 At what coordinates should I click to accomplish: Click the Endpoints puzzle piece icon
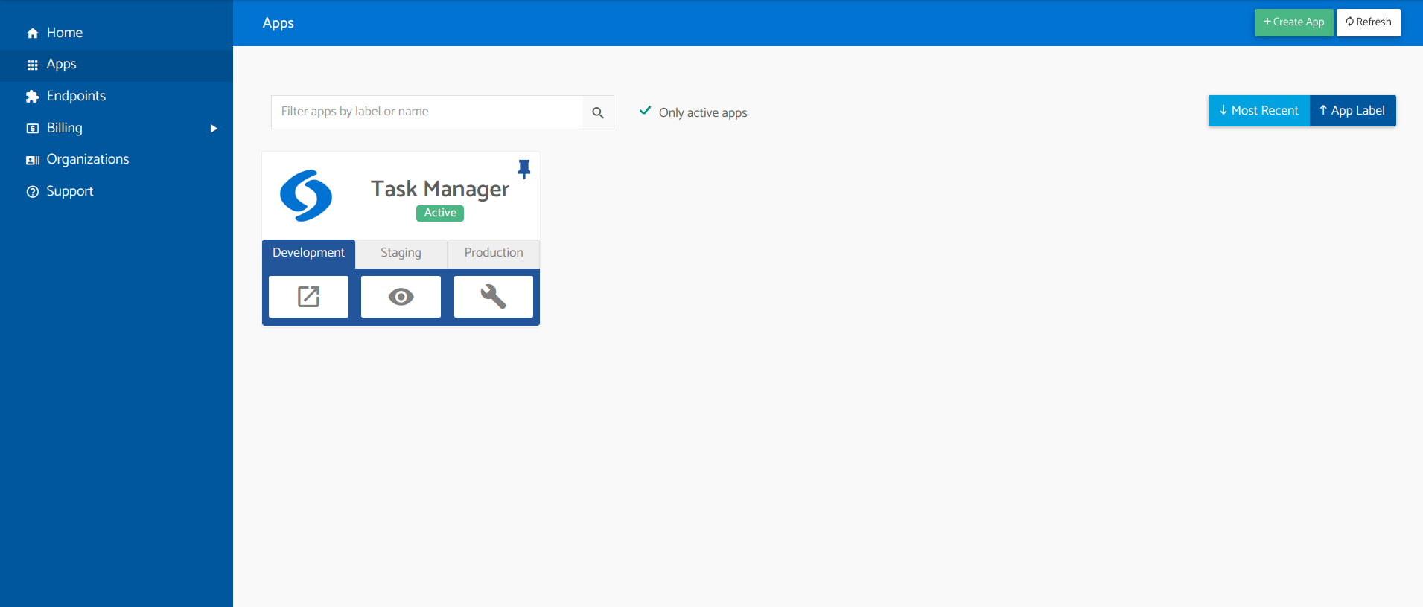(x=33, y=97)
